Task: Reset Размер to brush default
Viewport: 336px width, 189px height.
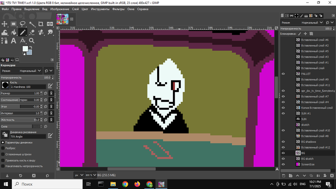Action: coord(46,93)
